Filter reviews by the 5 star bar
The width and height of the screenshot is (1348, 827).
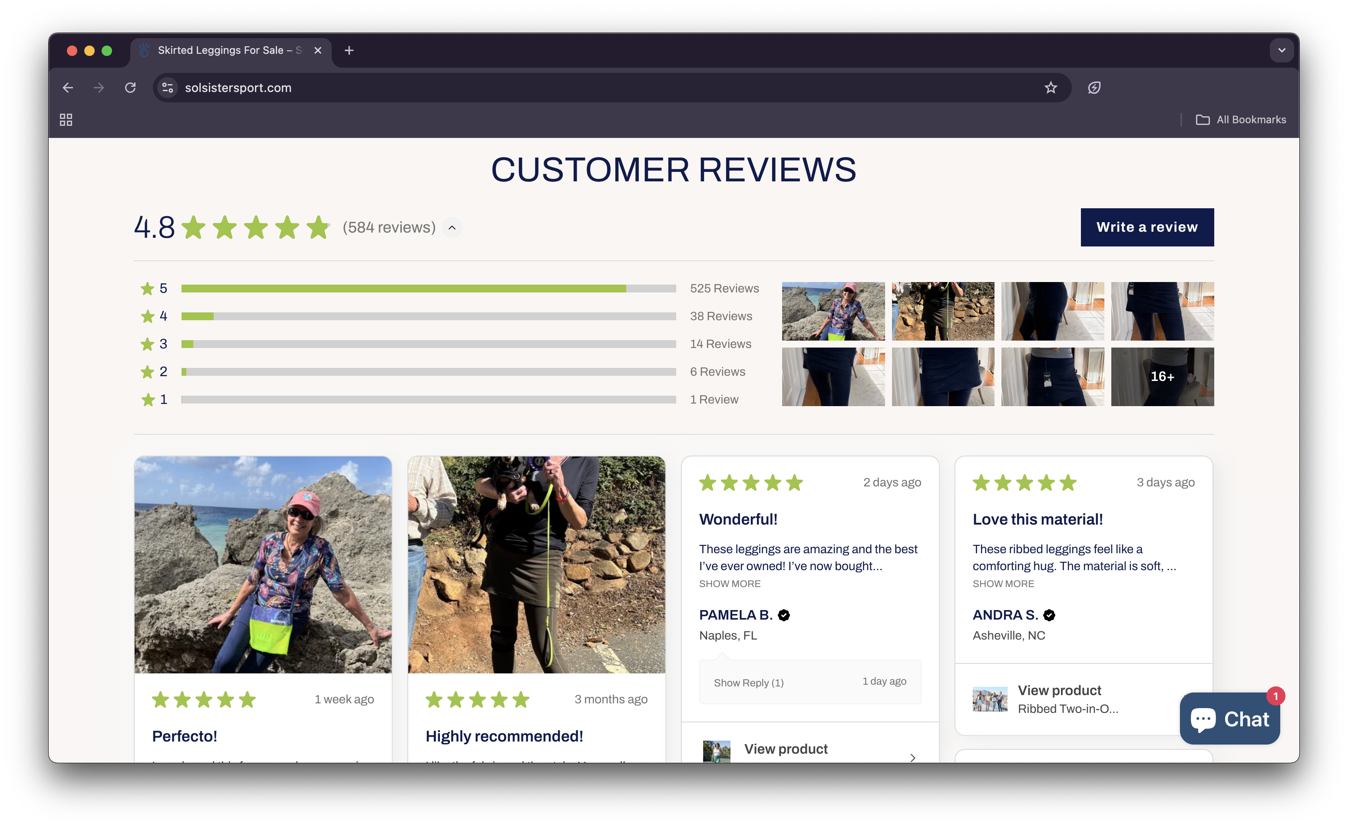428,288
